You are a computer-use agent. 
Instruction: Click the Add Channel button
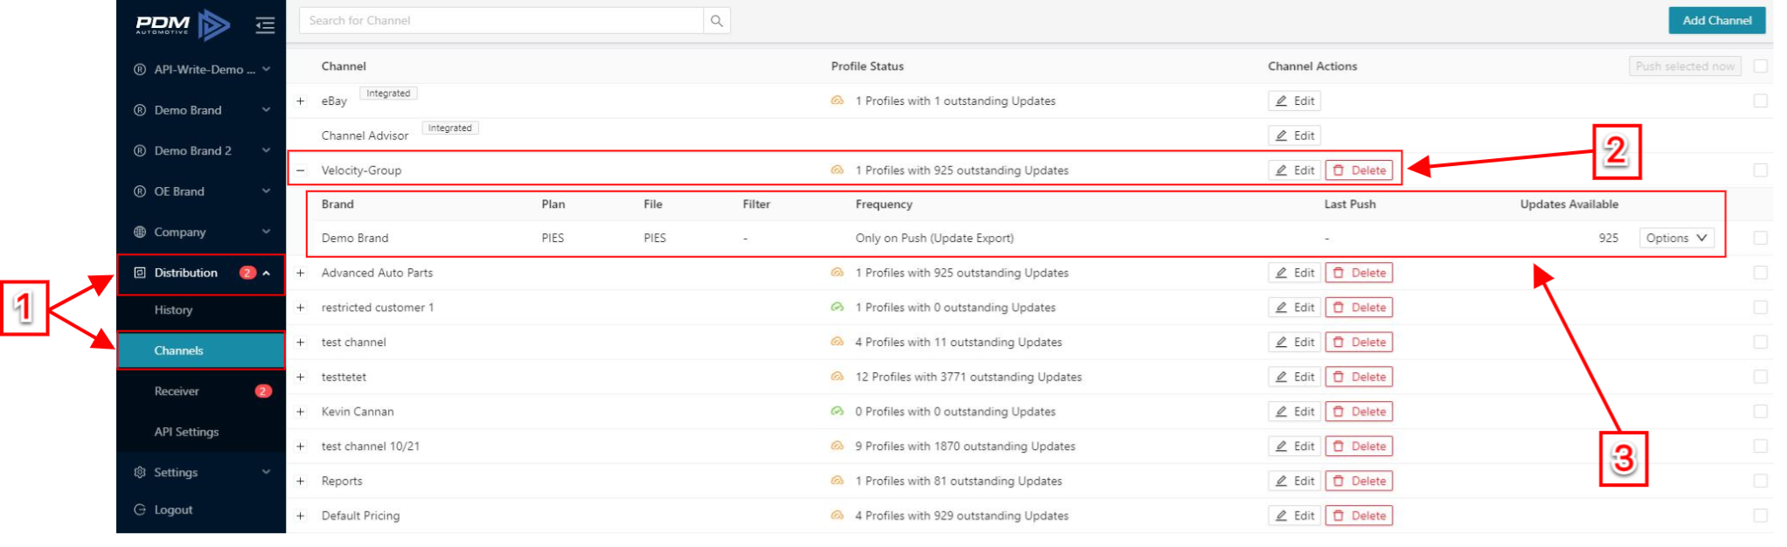[1716, 20]
